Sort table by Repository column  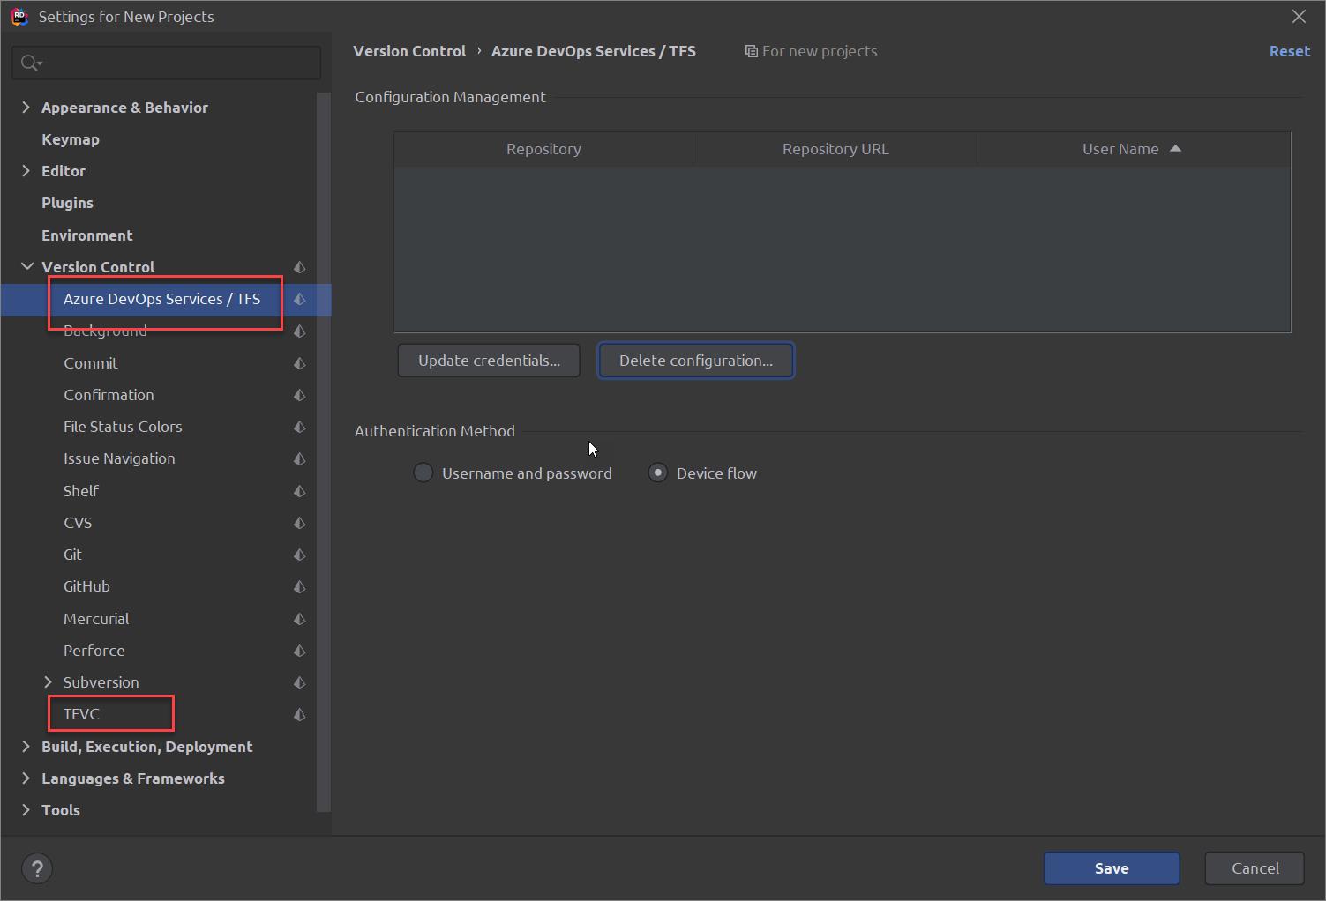(543, 149)
